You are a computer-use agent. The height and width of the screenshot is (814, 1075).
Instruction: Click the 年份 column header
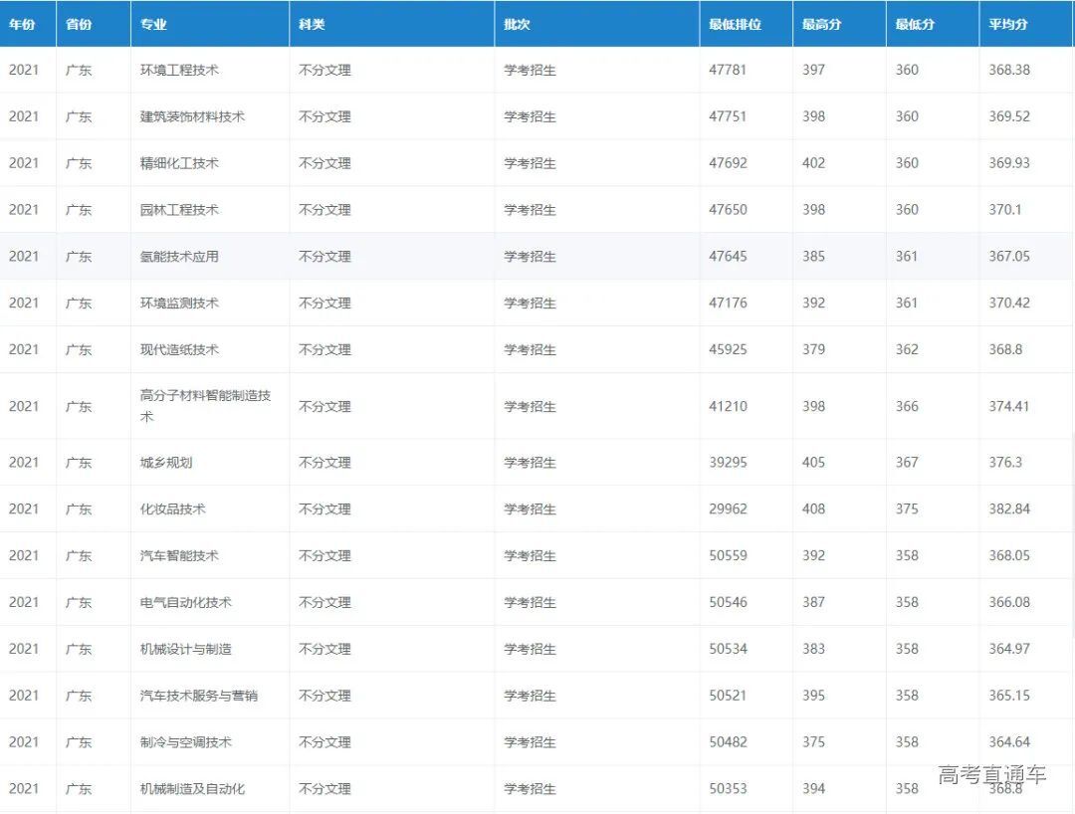pyautogui.click(x=22, y=25)
